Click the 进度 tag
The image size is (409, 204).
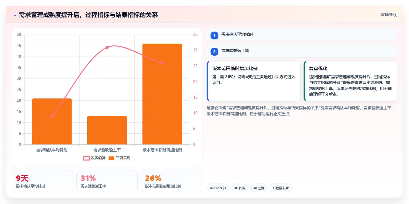click(x=259, y=188)
